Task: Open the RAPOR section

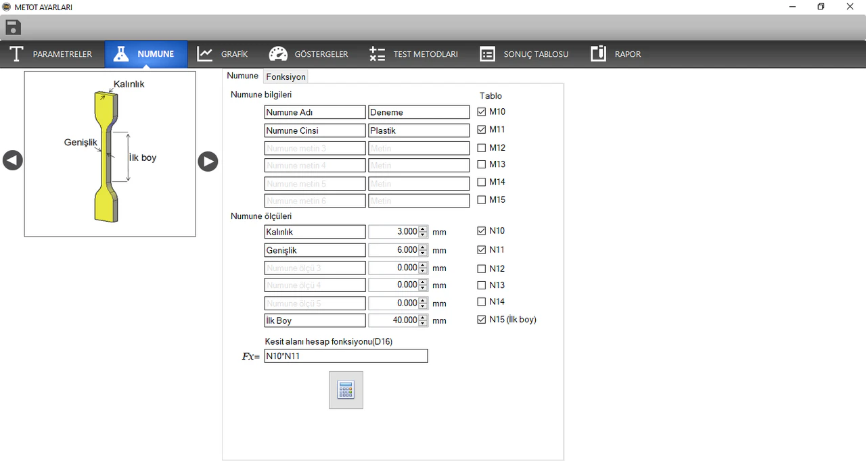Action: click(x=615, y=54)
